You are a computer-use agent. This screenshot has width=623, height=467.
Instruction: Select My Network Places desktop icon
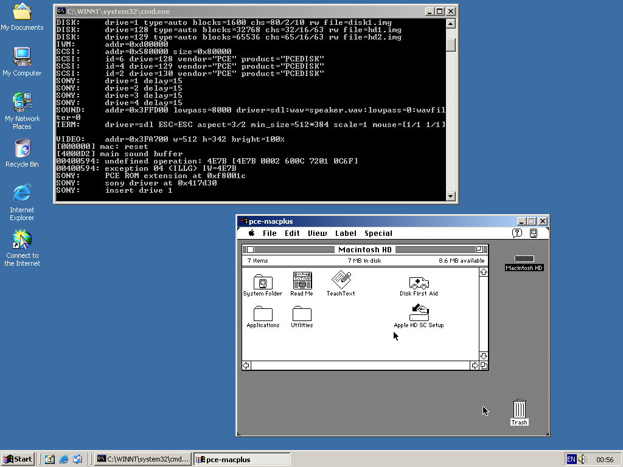click(x=23, y=102)
